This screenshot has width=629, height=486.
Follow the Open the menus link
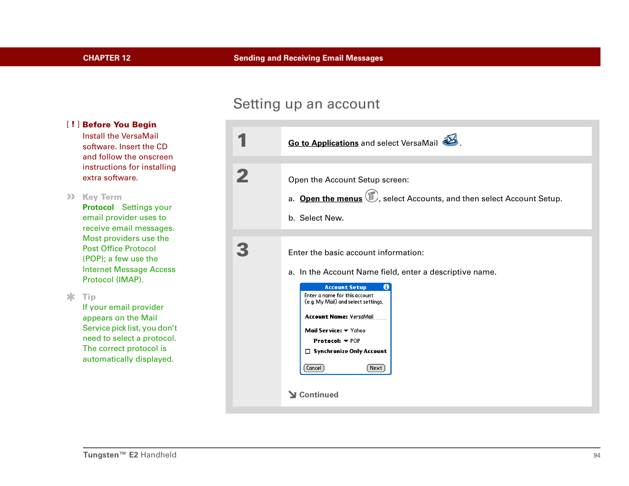pyautogui.click(x=331, y=199)
